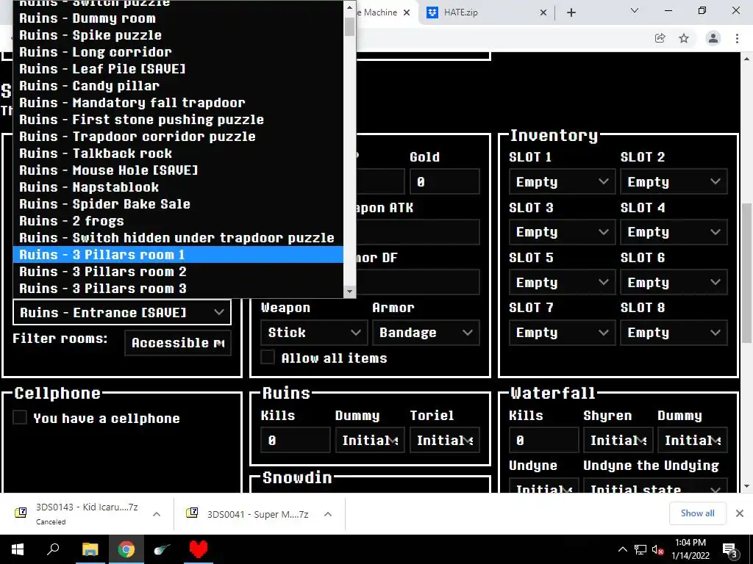This screenshot has width=753, height=564.
Task: Click room list scrollbar down arrow
Action: [349, 291]
